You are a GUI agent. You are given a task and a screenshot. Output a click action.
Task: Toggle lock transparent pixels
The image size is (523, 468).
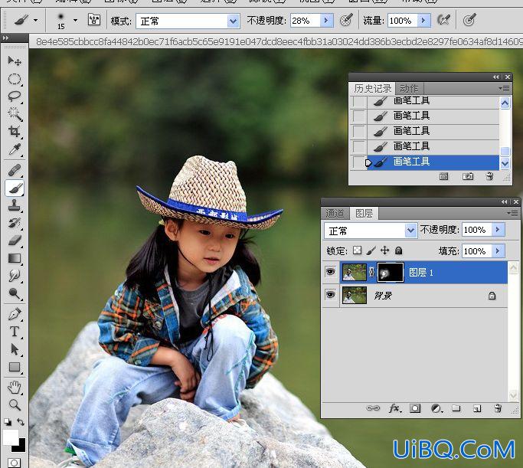point(357,250)
